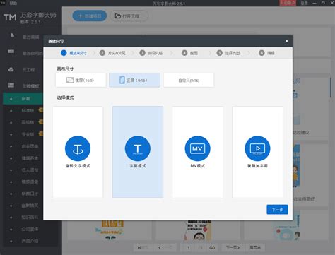335x255 pixels.
Task: Click the previous page button in pagination
Action: coord(165,247)
